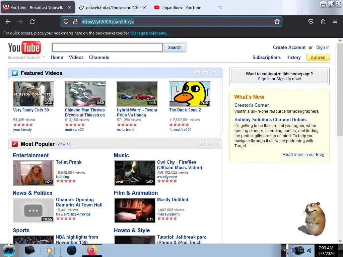Click the Firefox icon in the taskbar
Image resolution: width=343 pixels, height=257 pixels.
[92, 250]
